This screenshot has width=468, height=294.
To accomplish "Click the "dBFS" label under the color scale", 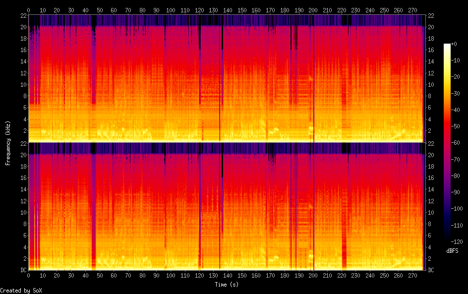I will pos(452,251).
